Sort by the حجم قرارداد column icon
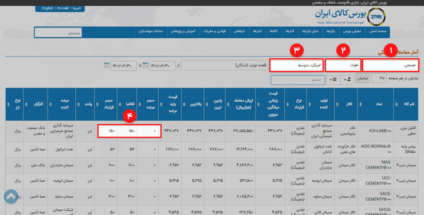 point(97,104)
